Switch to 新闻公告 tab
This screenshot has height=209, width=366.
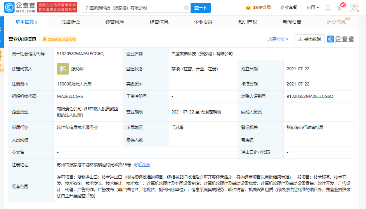point(292,22)
